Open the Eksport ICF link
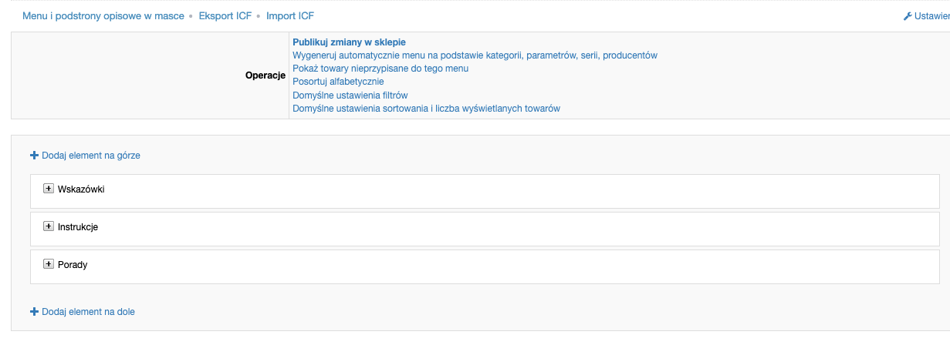950x355 pixels. point(225,15)
